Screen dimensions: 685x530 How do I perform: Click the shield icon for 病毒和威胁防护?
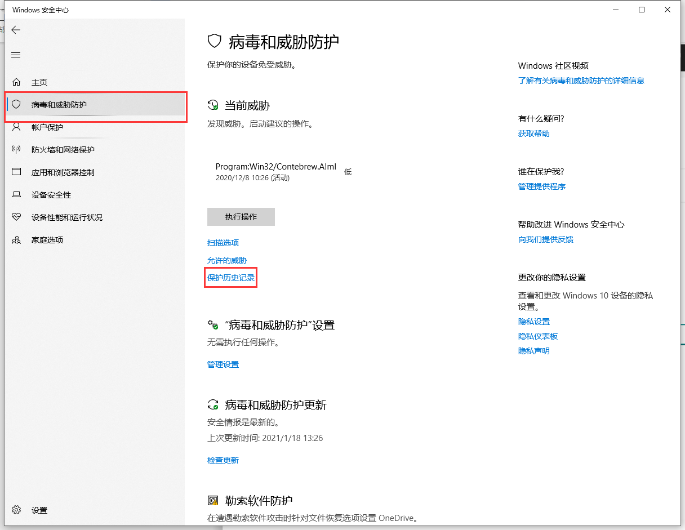click(16, 104)
